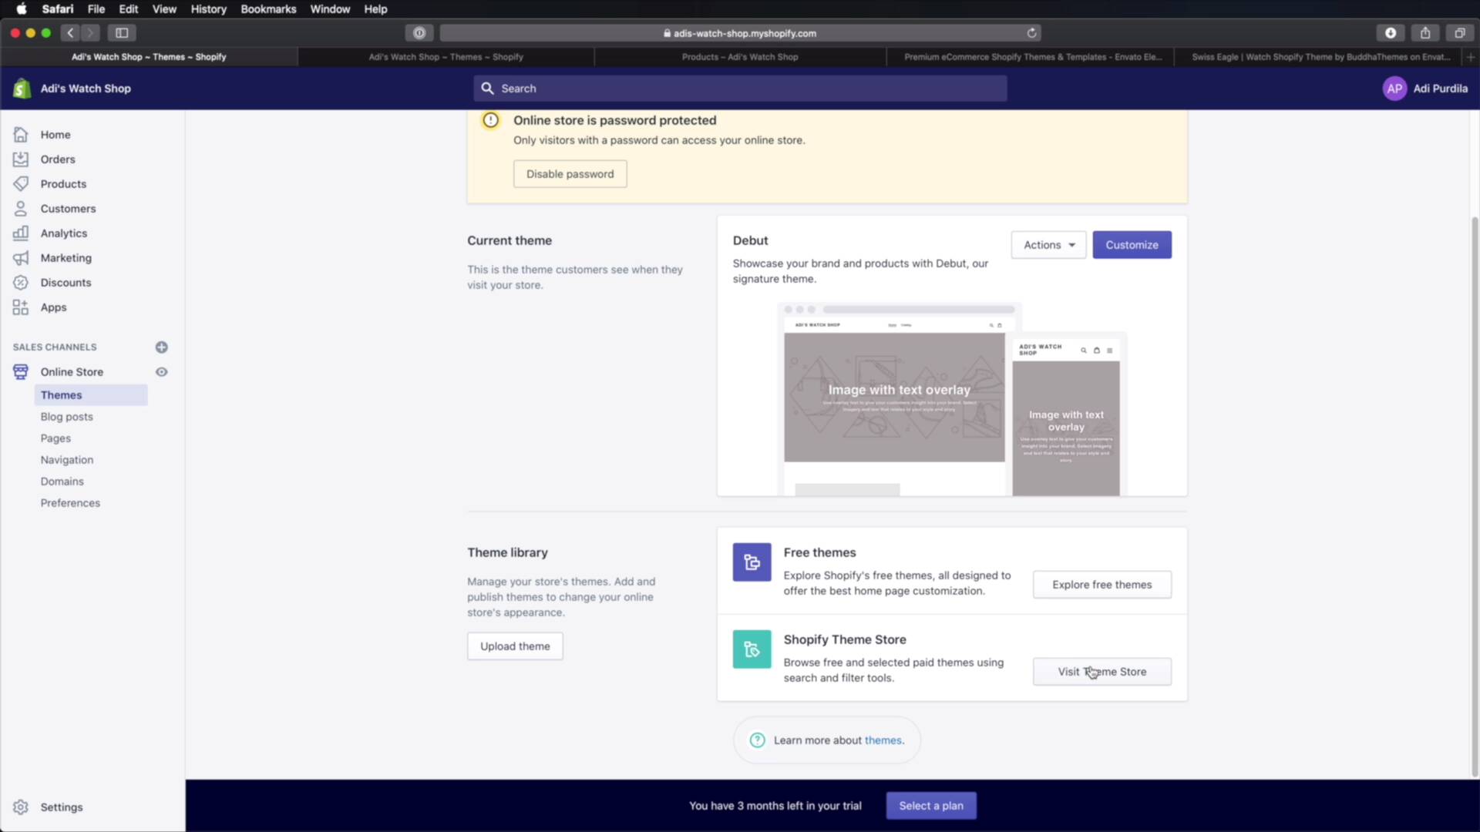This screenshot has width=1480, height=832.
Task: Open Settings gear in sidebar
Action: 21,807
